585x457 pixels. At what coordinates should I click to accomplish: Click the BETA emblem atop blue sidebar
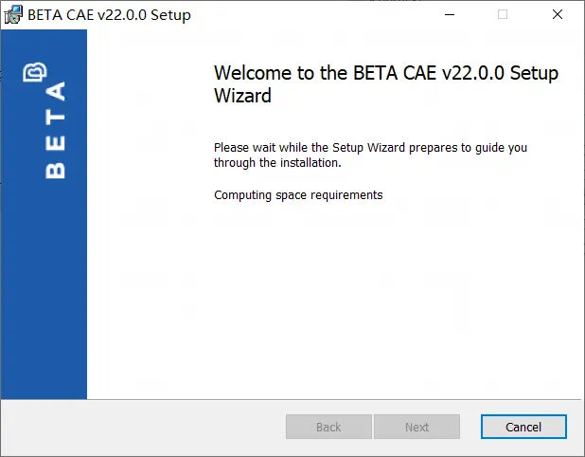(35, 72)
